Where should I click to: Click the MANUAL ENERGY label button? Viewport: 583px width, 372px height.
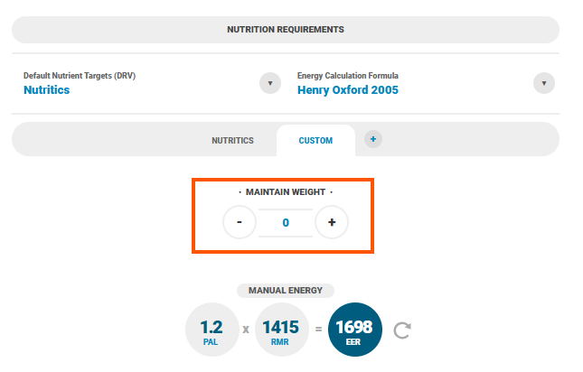[286, 291]
